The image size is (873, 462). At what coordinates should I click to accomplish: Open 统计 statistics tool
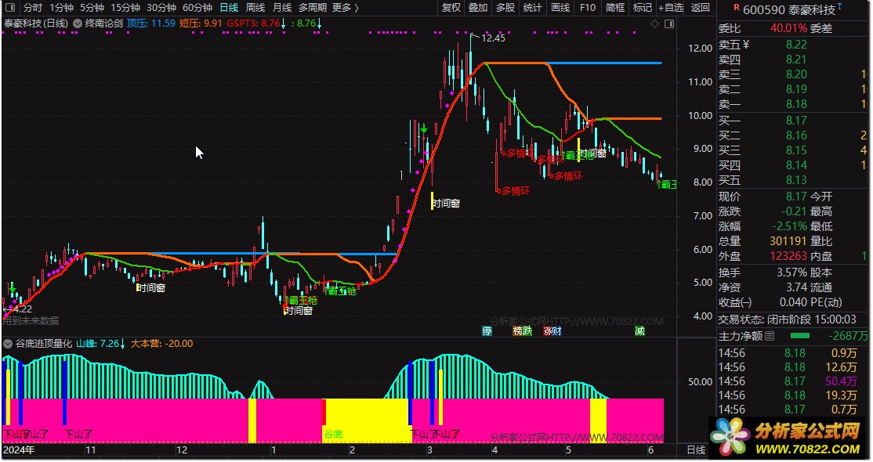(x=532, y=8)
